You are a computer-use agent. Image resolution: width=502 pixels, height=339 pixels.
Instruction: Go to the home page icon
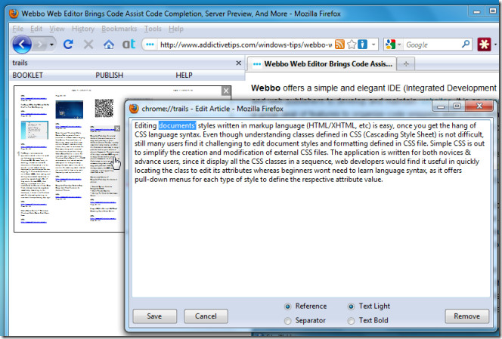[109, 44]
